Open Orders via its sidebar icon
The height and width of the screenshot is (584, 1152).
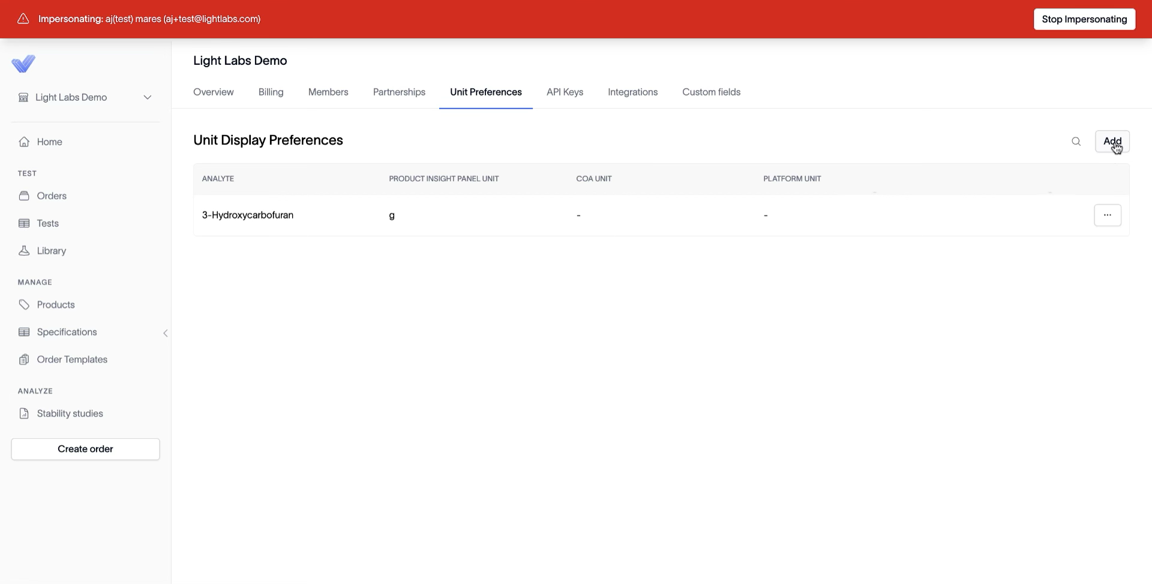pos(24,196)
